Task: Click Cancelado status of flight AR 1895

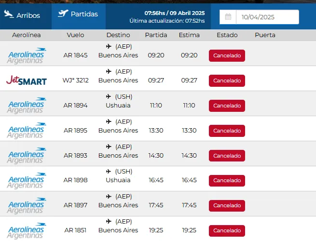Action: pos(227,131)
